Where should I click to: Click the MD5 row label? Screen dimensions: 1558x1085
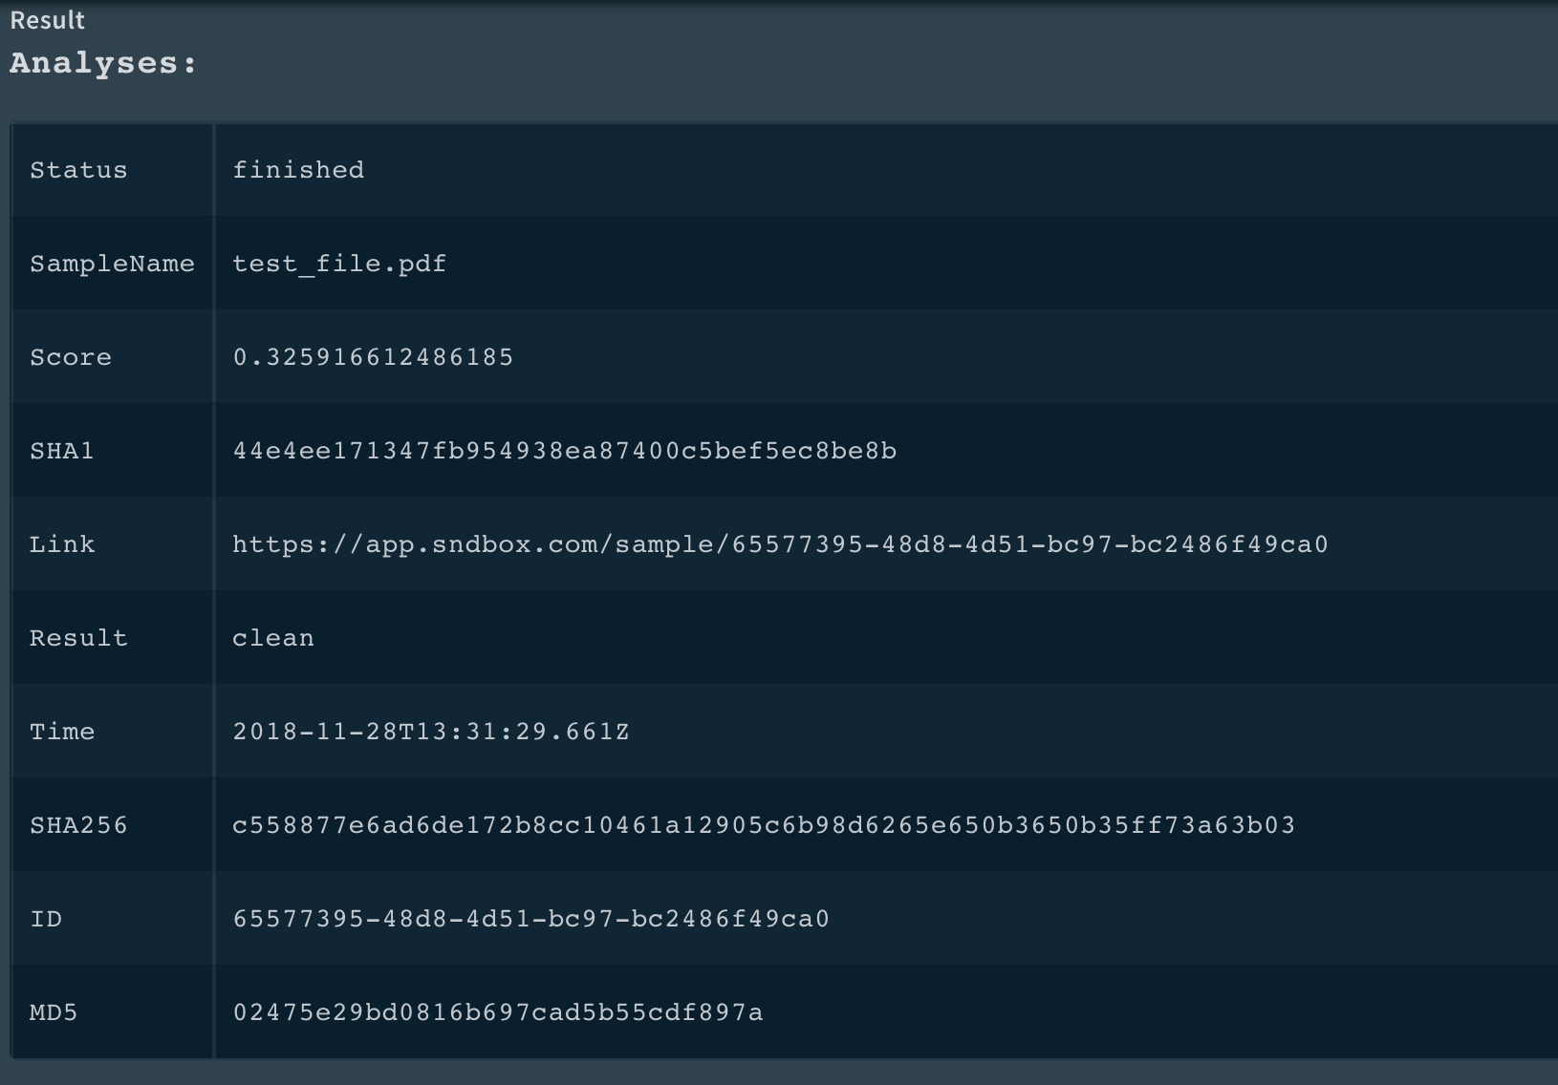54,1012
